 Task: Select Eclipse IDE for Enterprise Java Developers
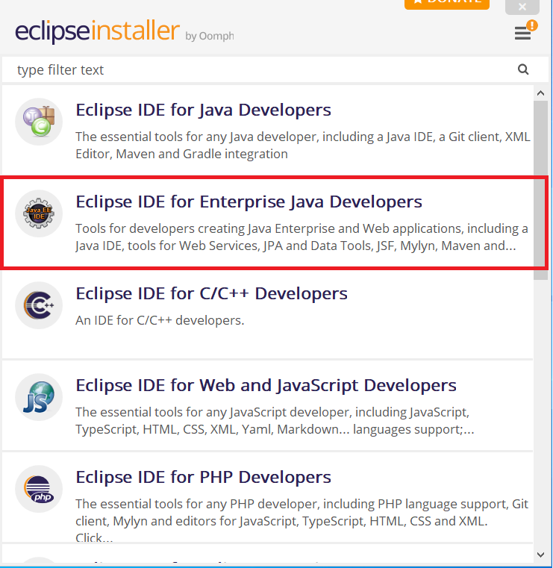point(268,222)
